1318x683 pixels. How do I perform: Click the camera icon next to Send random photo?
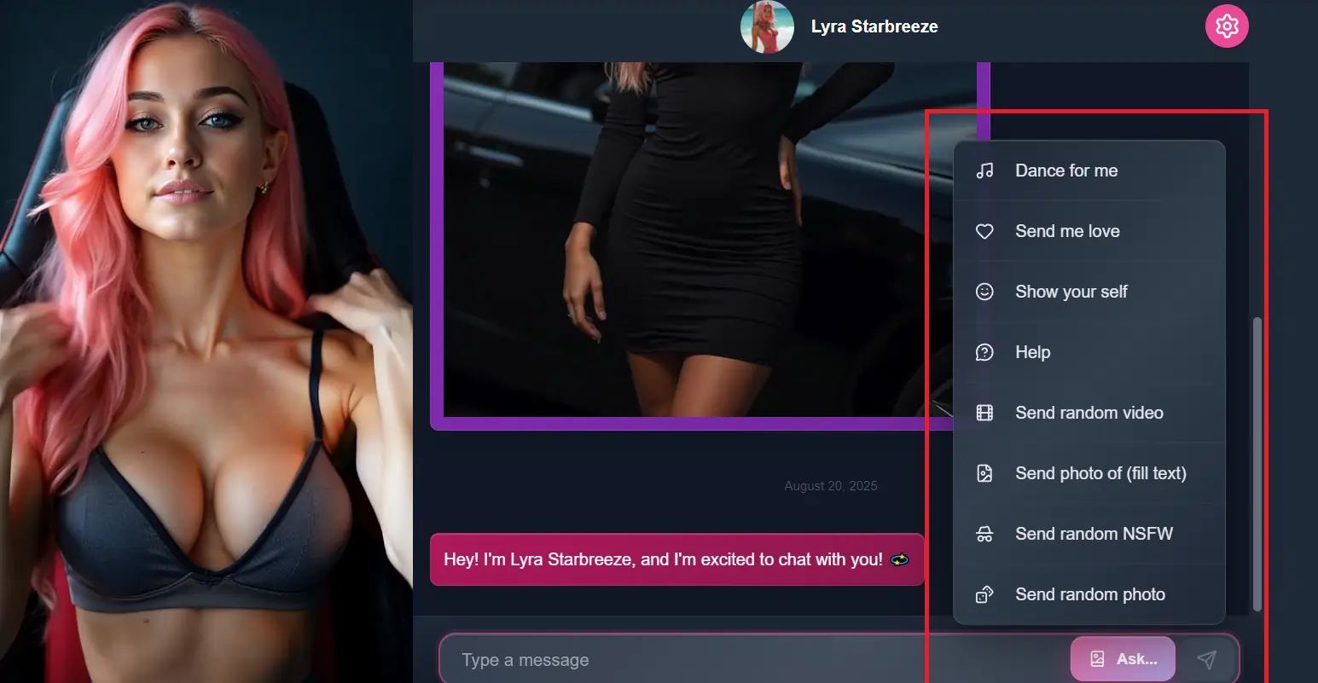click(984, 593)
